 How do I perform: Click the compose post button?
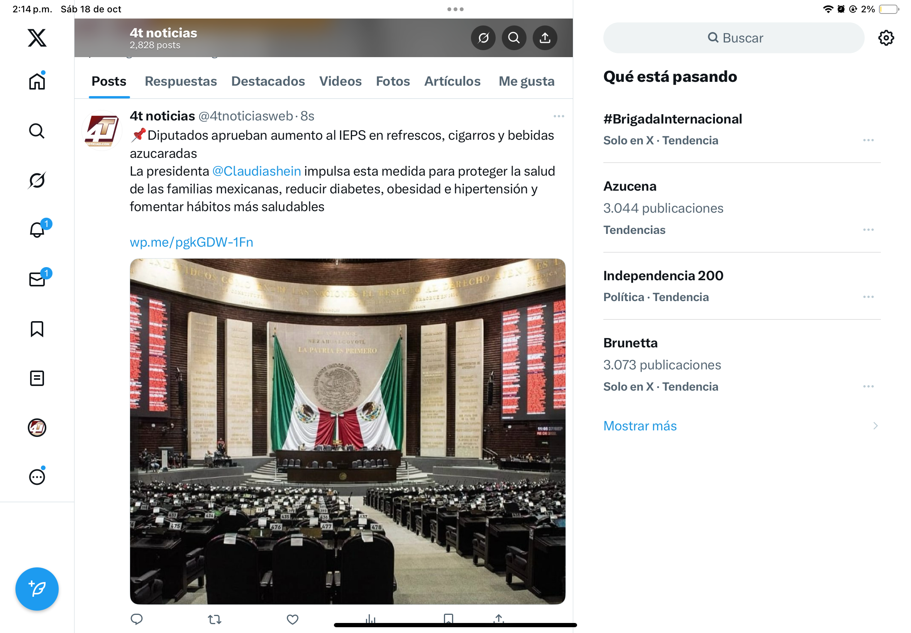[37, 589]
